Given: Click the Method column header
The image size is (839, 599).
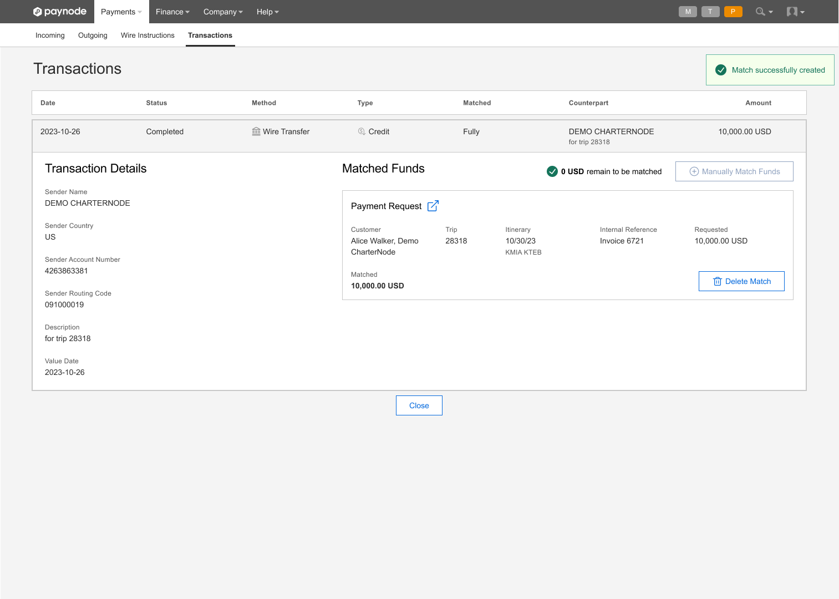Looking at the screenshot, I should click(x=264, y=103).
